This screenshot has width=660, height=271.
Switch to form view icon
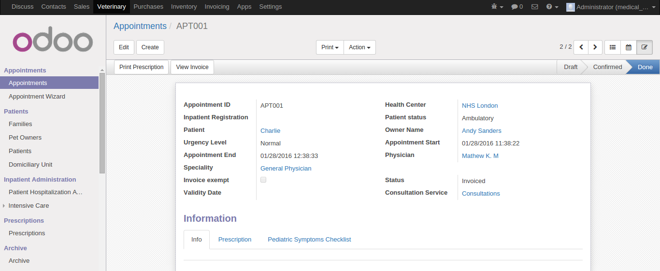coord(645,47)
